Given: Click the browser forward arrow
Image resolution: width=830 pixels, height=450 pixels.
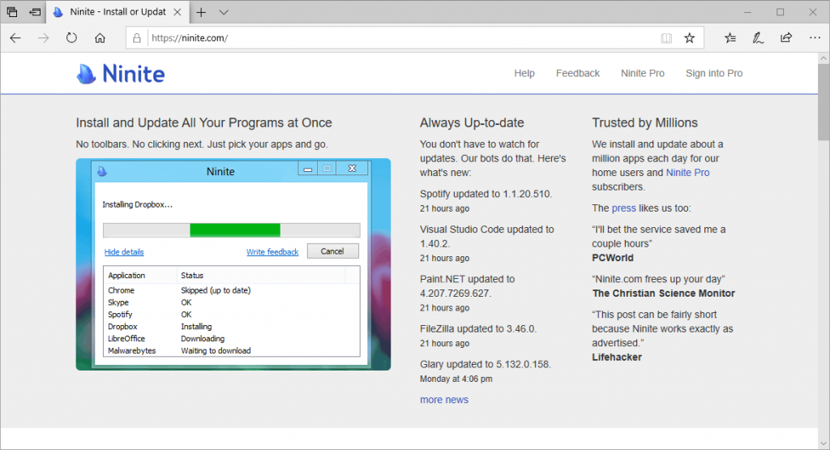Looking at the screenshot, I should click(44, 38).
